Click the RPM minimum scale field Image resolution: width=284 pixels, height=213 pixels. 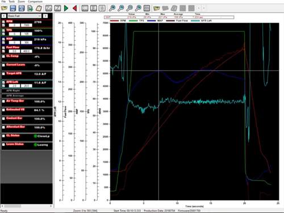pos(14,25)
